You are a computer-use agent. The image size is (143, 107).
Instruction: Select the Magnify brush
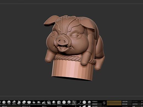14,103
